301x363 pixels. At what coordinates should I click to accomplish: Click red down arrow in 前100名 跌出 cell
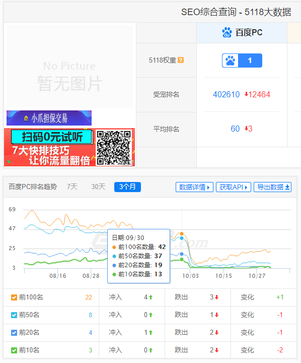216,297
